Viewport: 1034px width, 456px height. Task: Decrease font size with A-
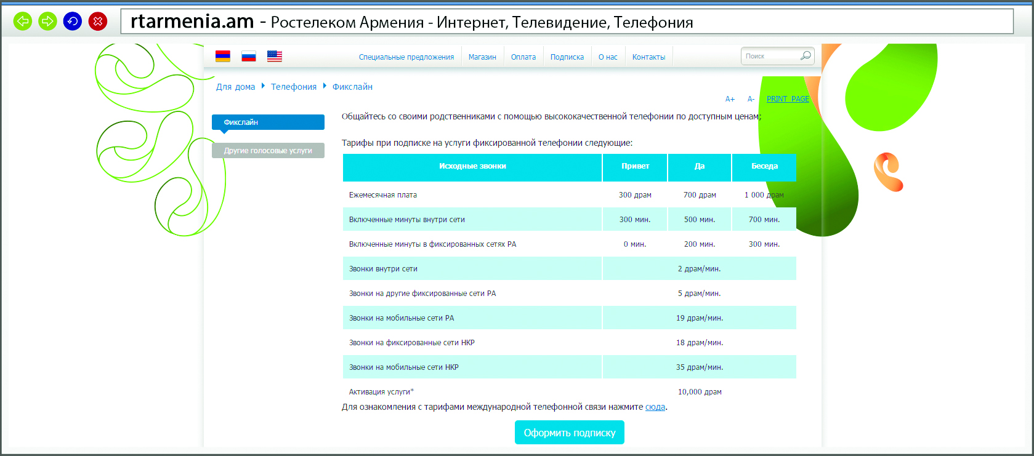[x=751, y=99]
